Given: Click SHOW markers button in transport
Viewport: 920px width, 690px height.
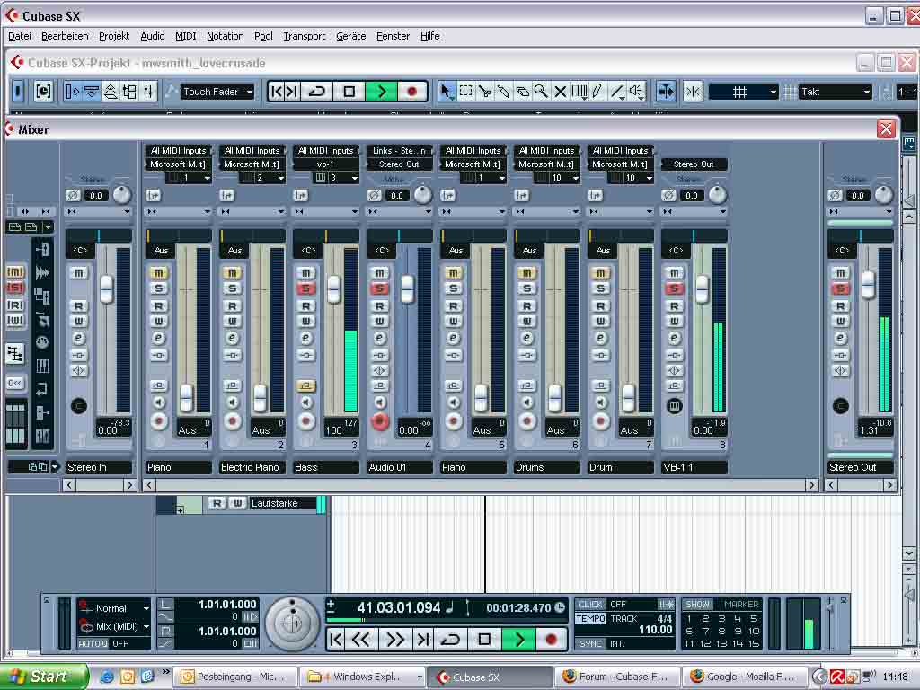Looking at the screenshot, I should click(697, 605).
